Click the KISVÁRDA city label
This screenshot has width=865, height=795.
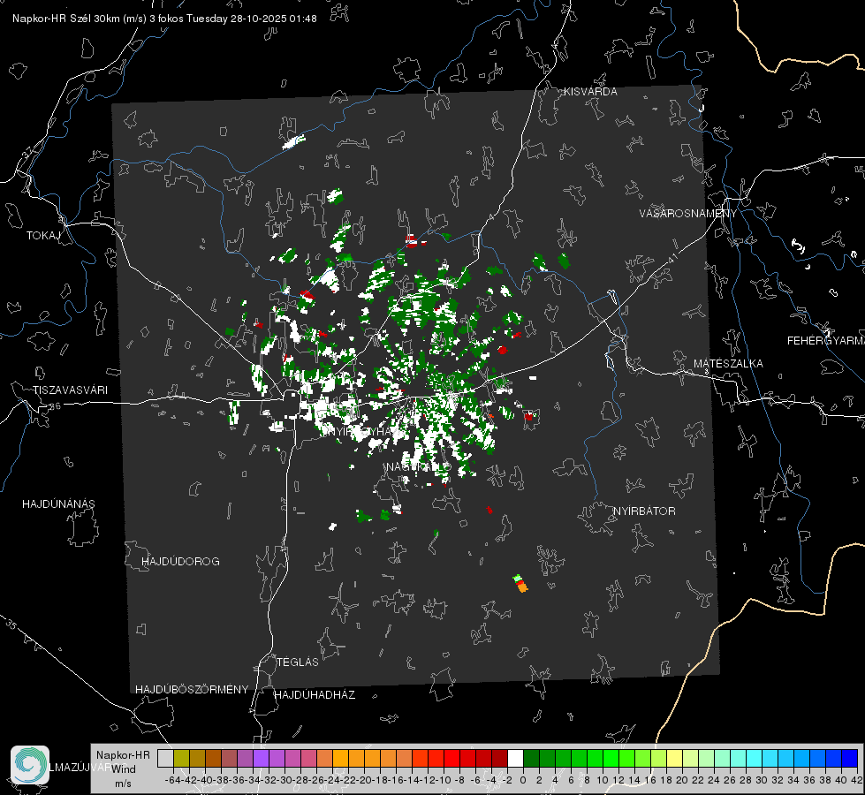[589, 92]
